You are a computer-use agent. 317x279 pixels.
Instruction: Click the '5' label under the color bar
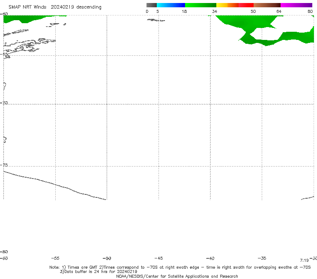pos(158,12)
